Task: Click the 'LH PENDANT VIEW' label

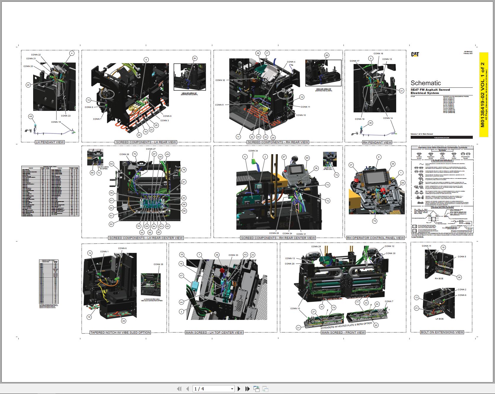Action: (50, 142)
